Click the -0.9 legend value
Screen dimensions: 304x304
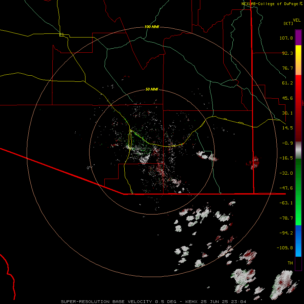click(287, 143)
